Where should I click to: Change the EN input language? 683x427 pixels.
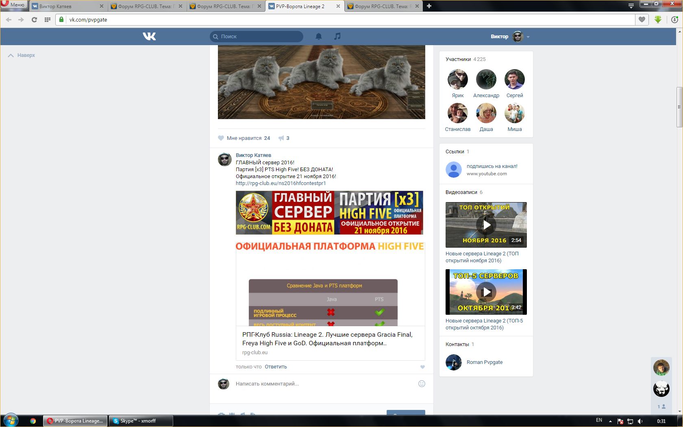click(x=599, y=420)
